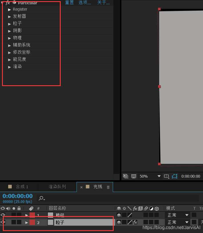Screen dimensions: 203x233
Task: Click the 粒子 layer red label swatch
Action: coord(32,222)
